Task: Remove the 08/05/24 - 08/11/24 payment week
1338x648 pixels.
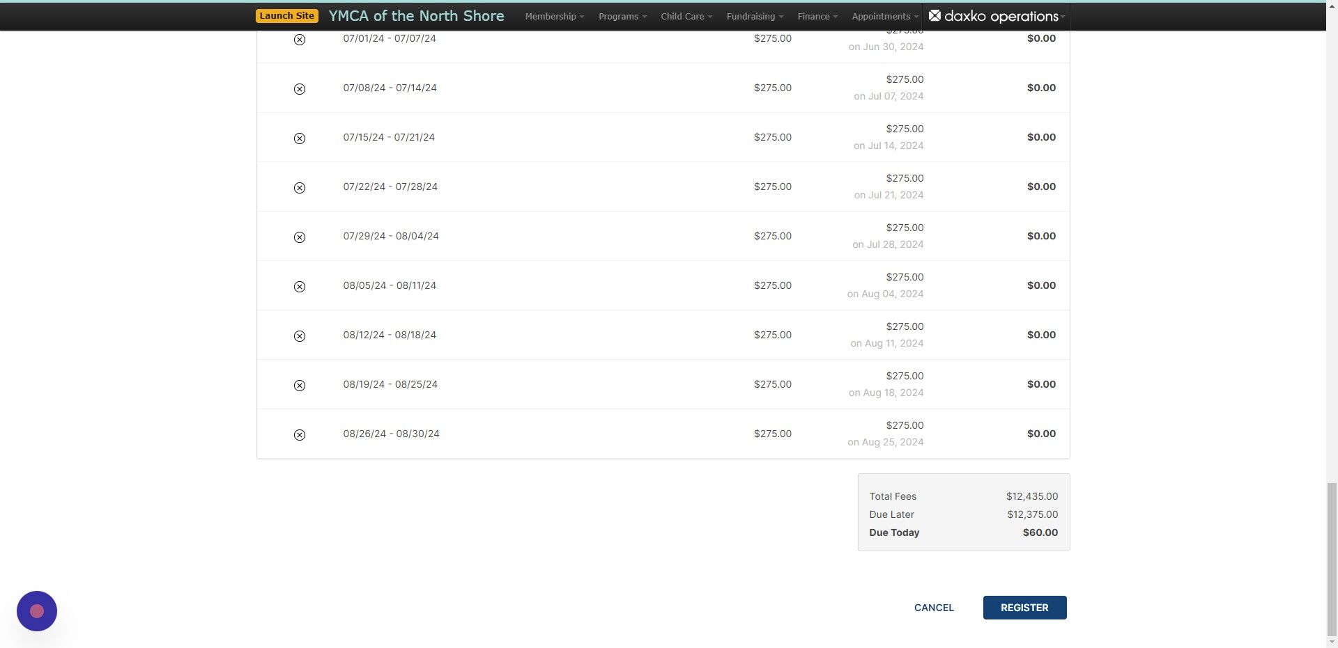Action: tap(300, 287)
